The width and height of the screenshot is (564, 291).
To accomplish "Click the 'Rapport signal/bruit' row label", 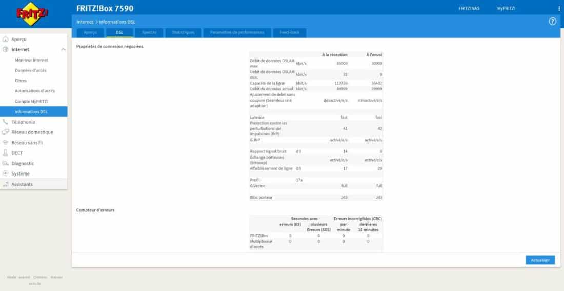I will tap(268, 151).
